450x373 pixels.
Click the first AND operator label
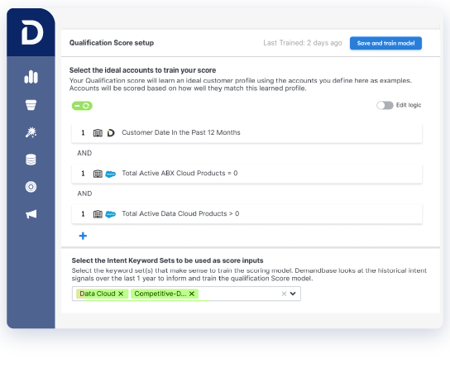[x=84, y=153]
